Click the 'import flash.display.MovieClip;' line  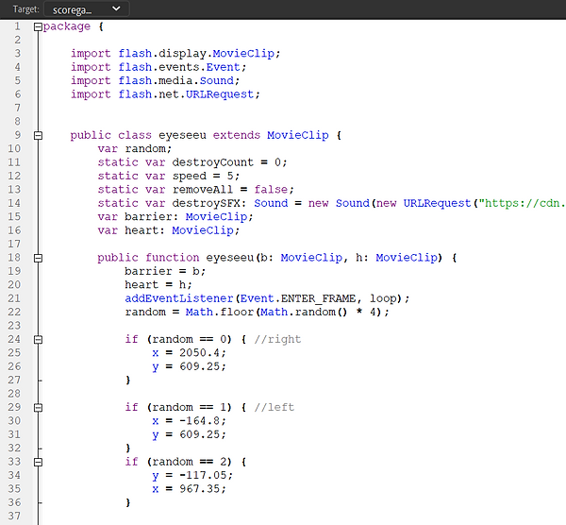coord(175,54)
